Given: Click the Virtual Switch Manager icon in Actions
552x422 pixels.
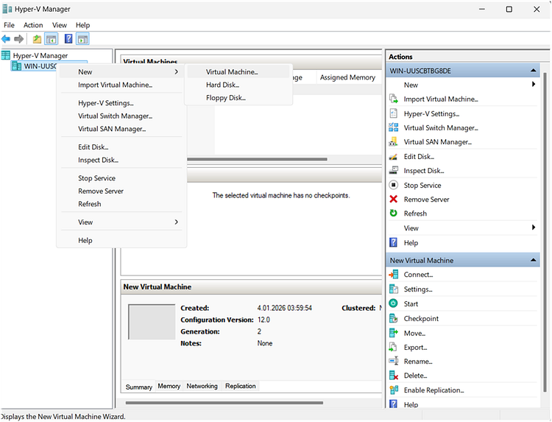Looking at the screenshot, I should pyautogui.click(x=393, y=127).
